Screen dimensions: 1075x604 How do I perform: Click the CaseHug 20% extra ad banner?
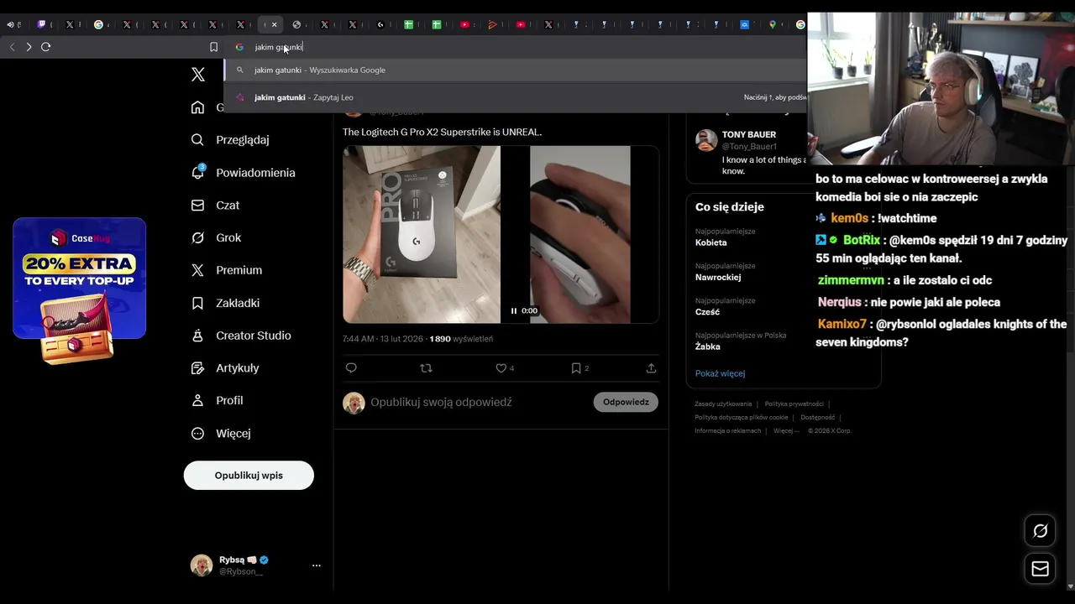pyautogui.click(x=80, y=290)
